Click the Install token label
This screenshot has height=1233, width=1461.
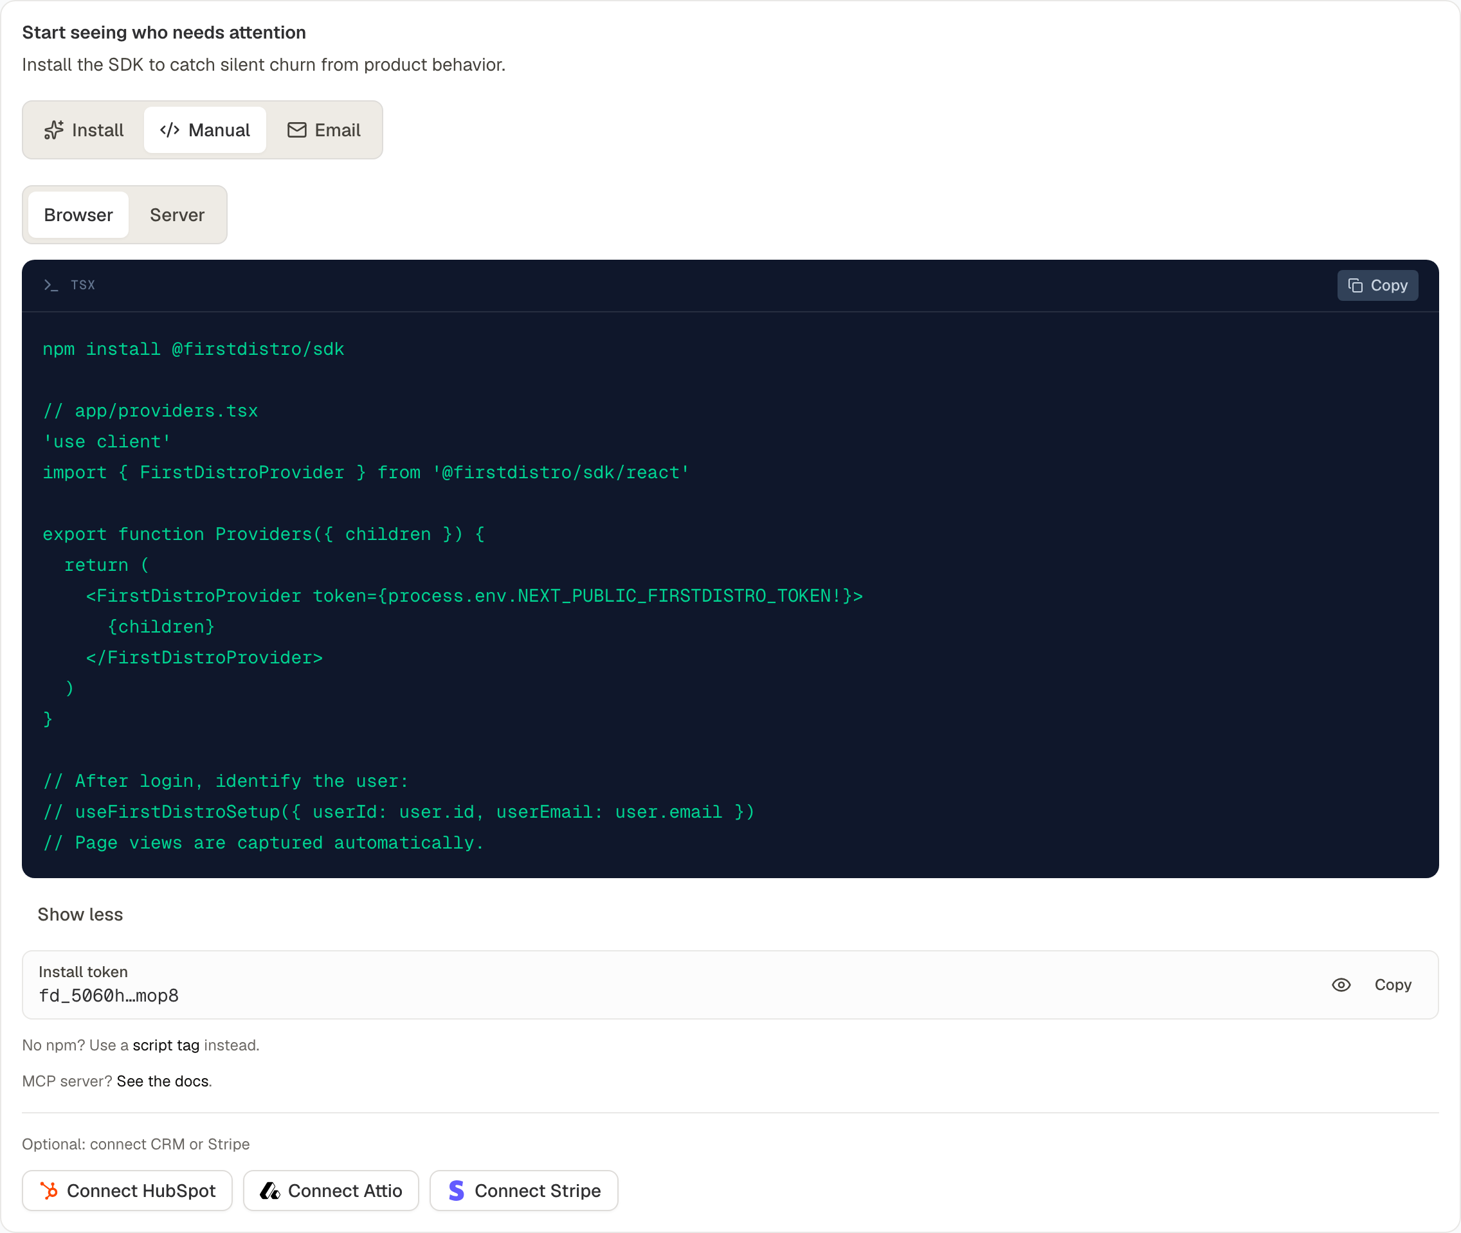tap(83, 971)
